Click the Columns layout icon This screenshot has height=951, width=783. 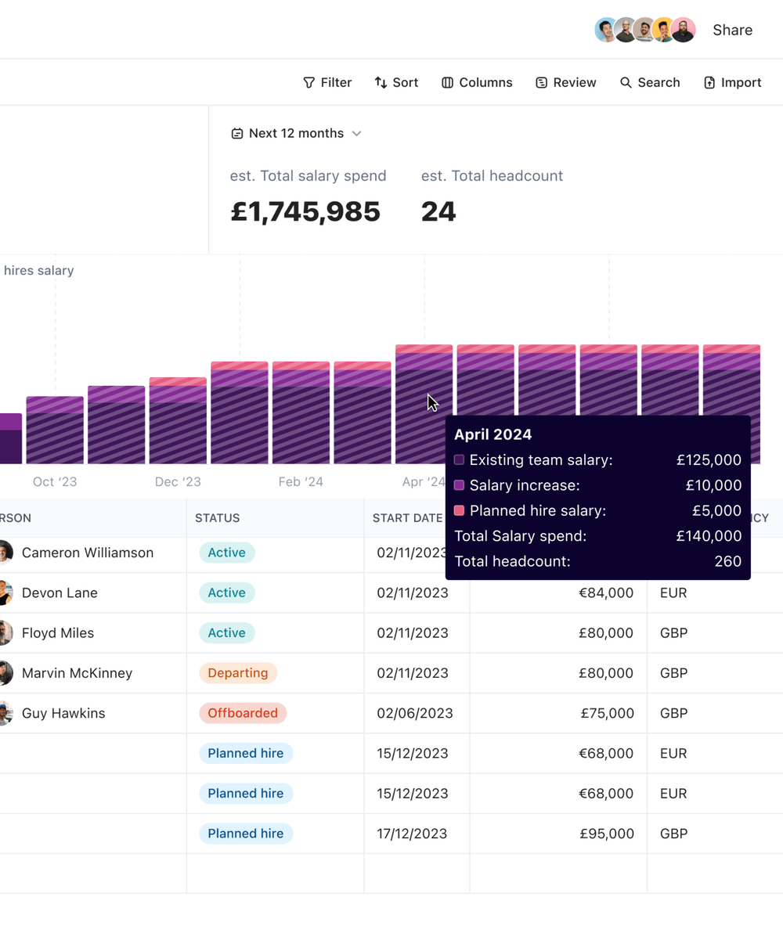click(x=447, y=83)
